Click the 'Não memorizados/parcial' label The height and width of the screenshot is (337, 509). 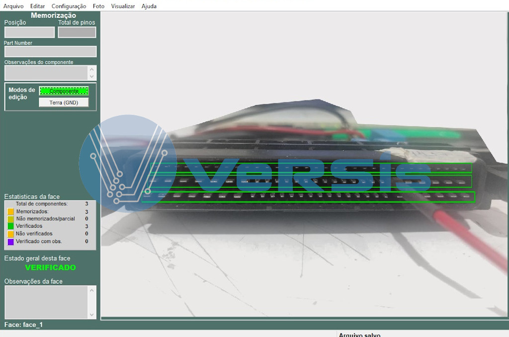[45, 219]
